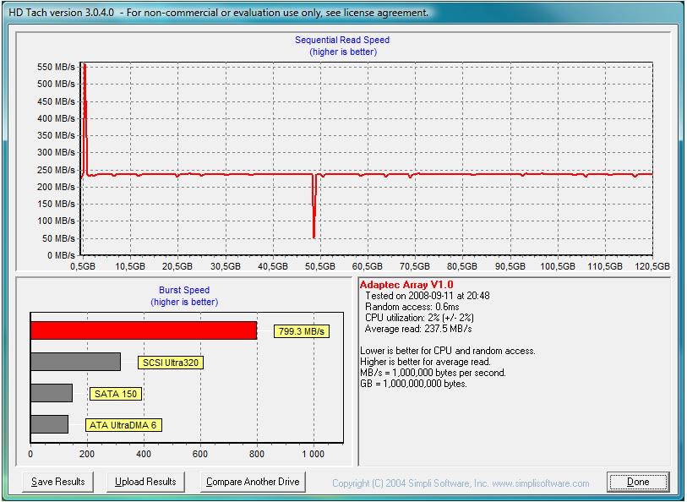Open Upload Results
Viewport: 687px width, 502px height.
(145, 482)
